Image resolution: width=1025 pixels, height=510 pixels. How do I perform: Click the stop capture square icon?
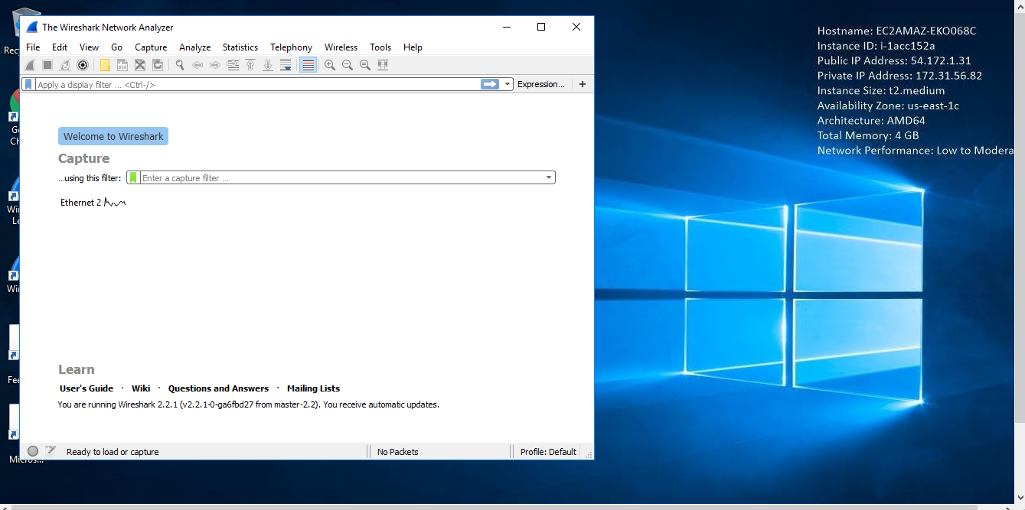[47, 66]
